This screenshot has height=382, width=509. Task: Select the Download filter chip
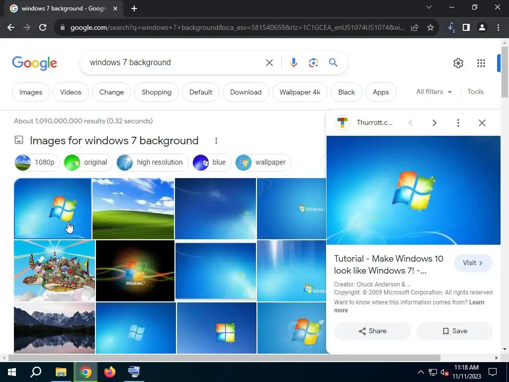tap(246, 92)
